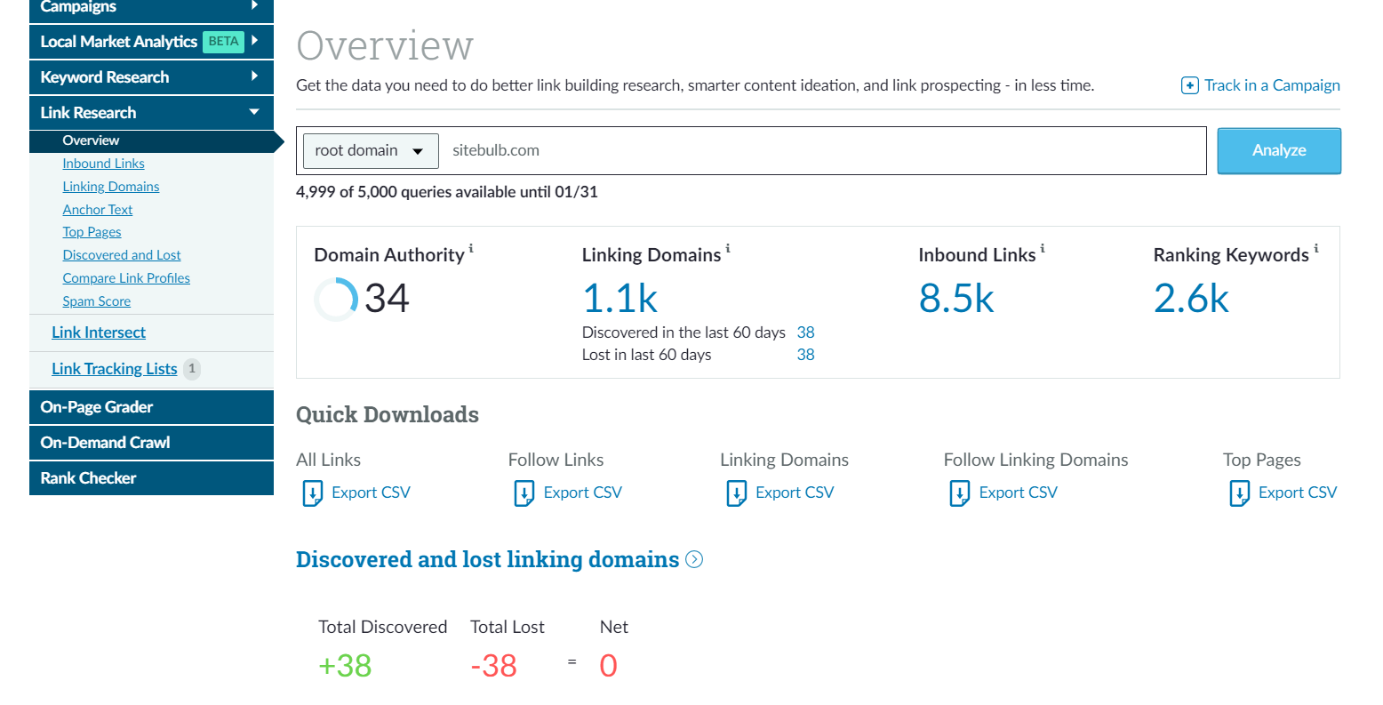This screenshot has height=705, width=1383.
Task: Open the Anchor Text sidebar link
Action: pos(98,210)
